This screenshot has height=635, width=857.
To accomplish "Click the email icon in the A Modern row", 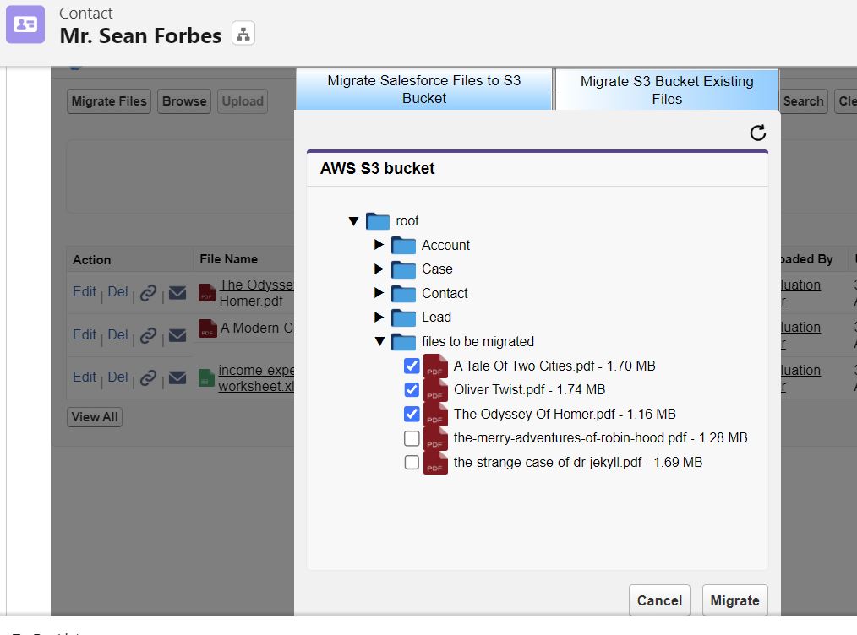I will (x=177, y=335).
